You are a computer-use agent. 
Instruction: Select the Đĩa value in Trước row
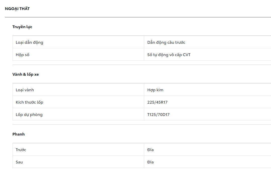[151, 150]
